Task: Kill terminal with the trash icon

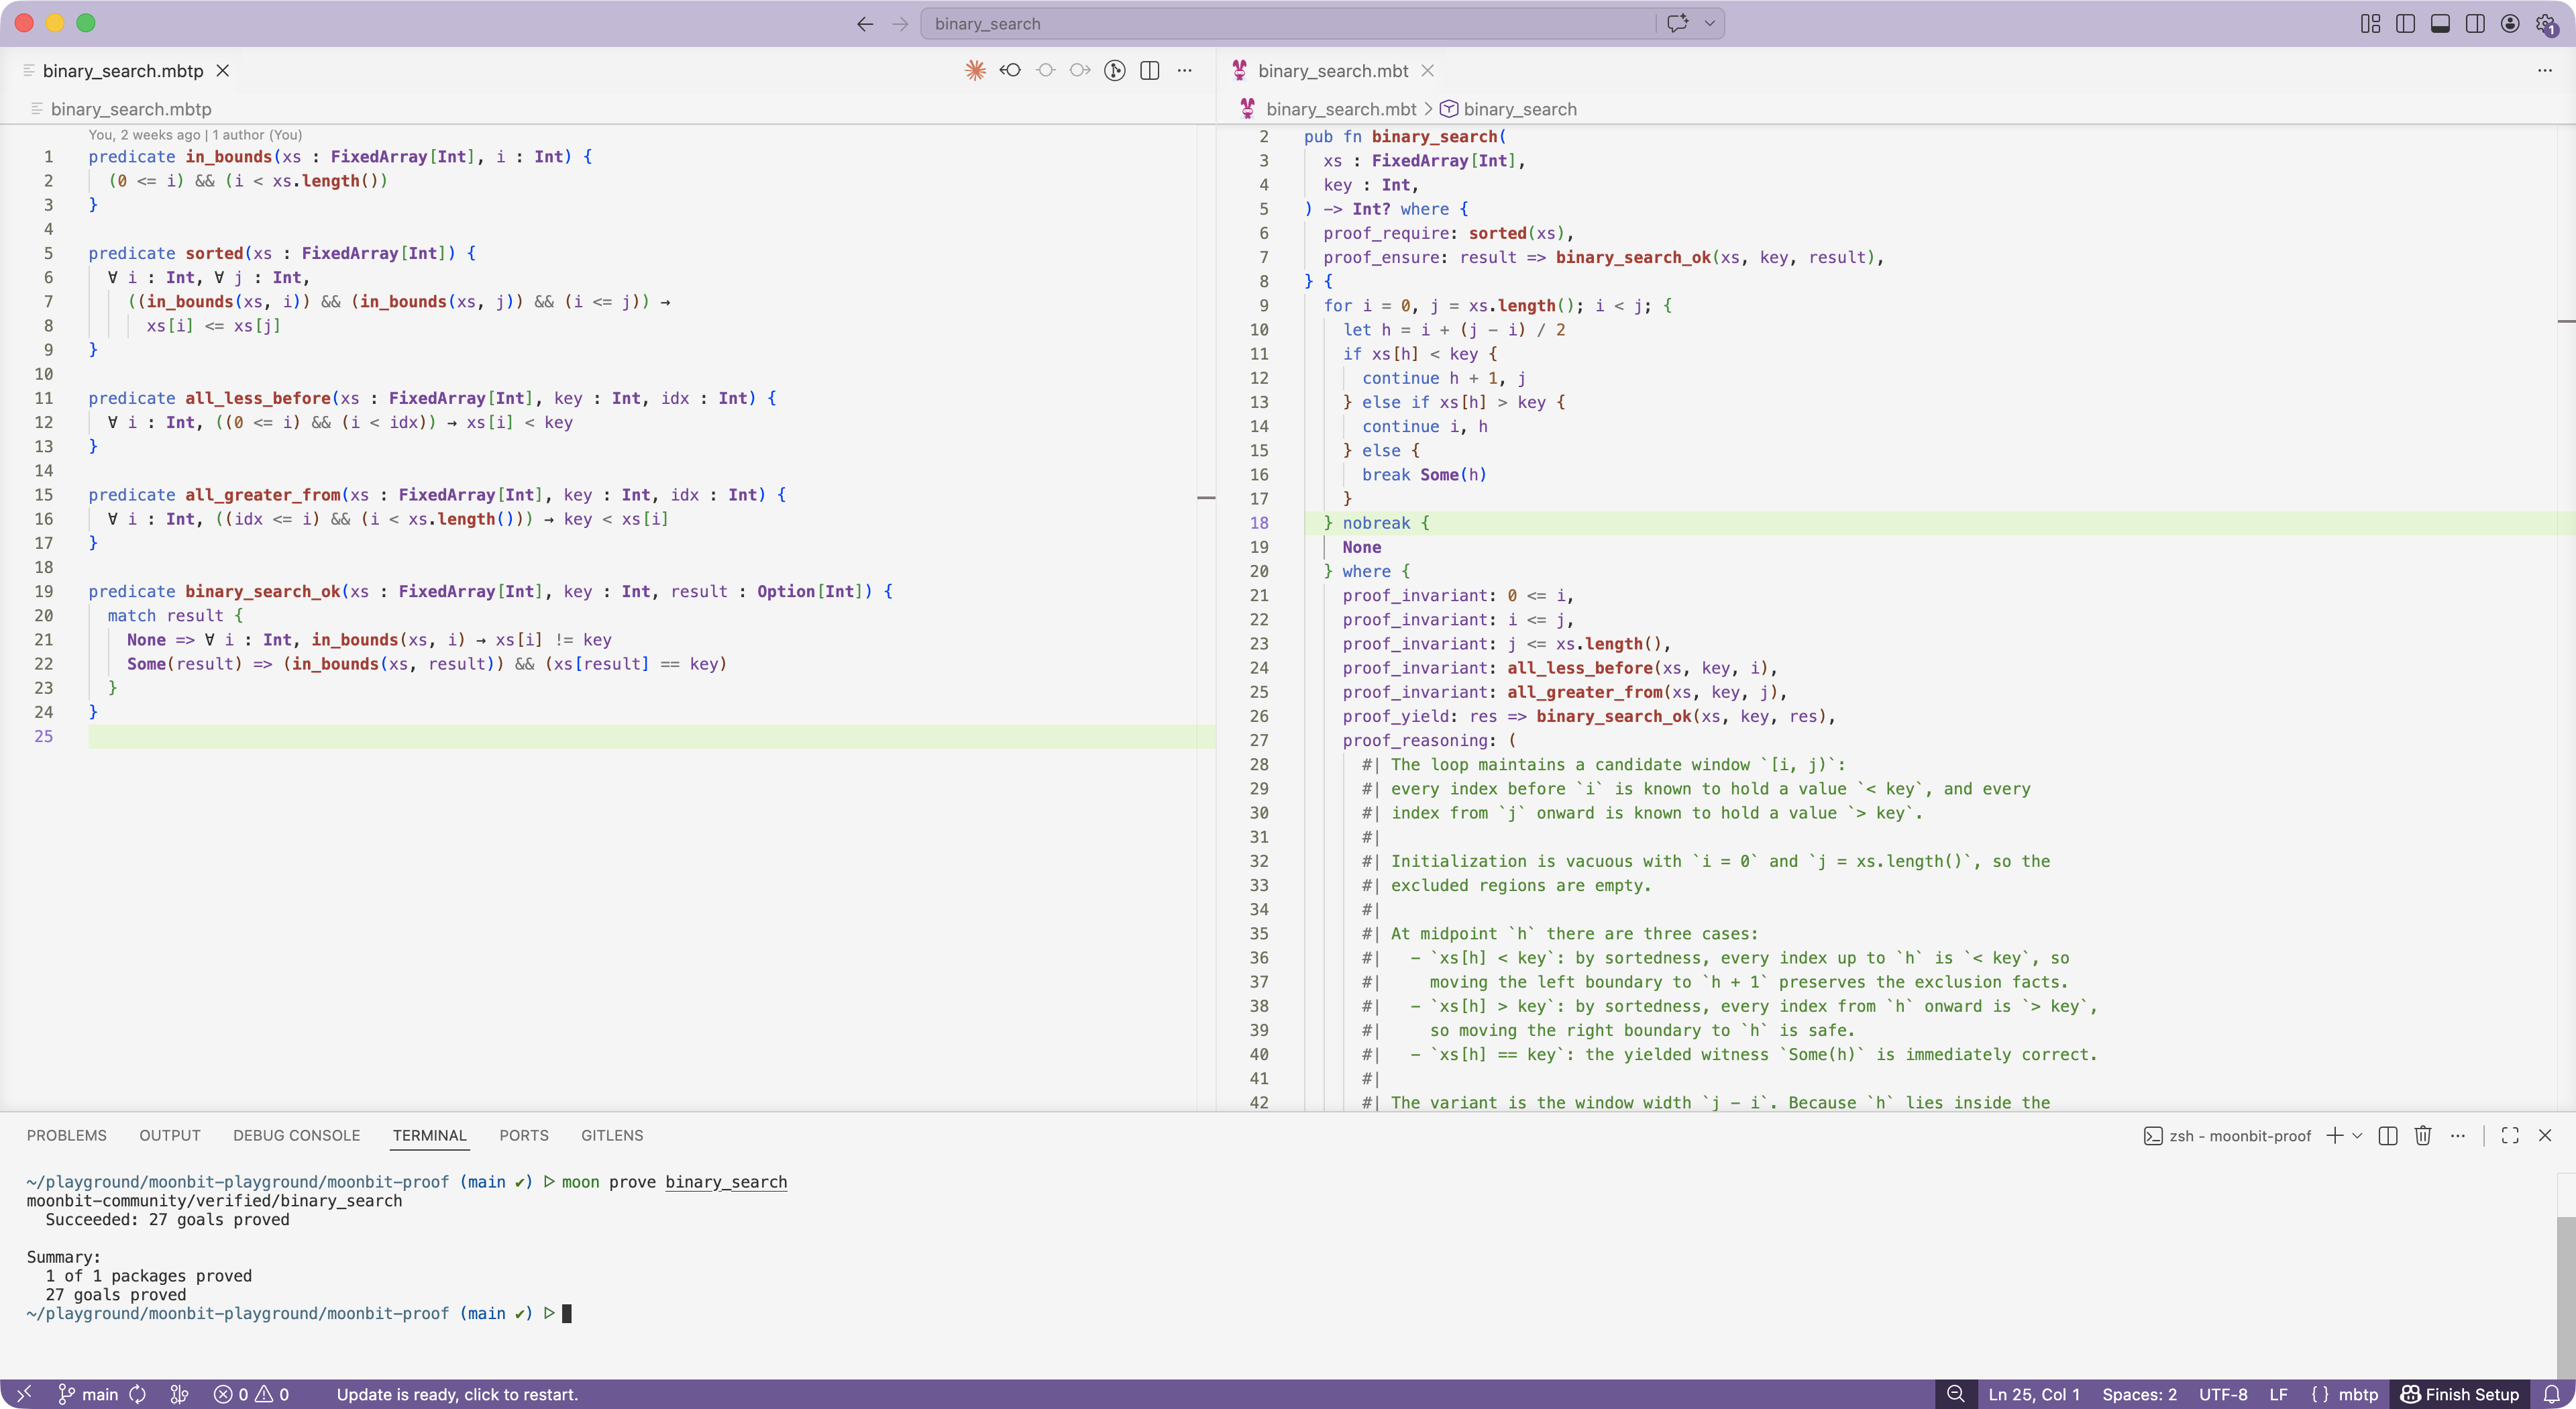Action: (x=2423, y=1135)
